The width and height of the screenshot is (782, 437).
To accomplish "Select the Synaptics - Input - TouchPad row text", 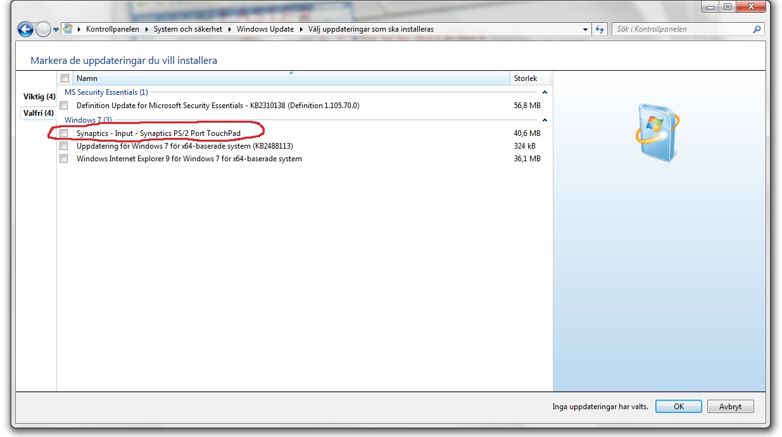I will [x=158, y=133].
